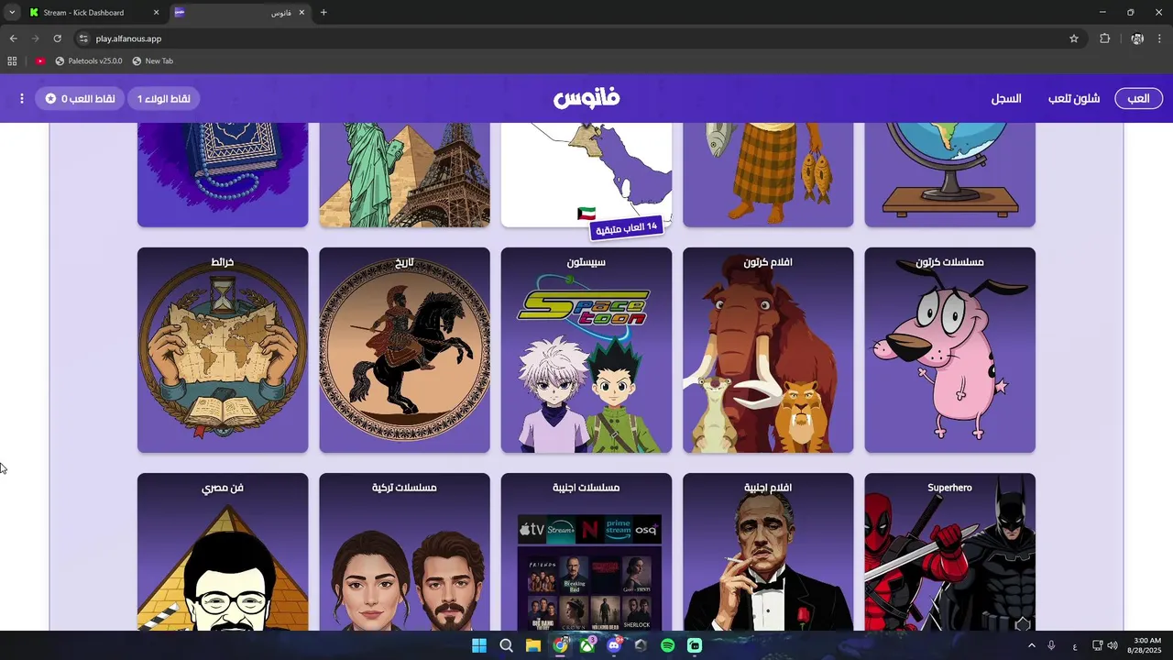This screenshot has height=660, width=1173.
Task: Open the network status tray icon
Action: point(1098,645)
